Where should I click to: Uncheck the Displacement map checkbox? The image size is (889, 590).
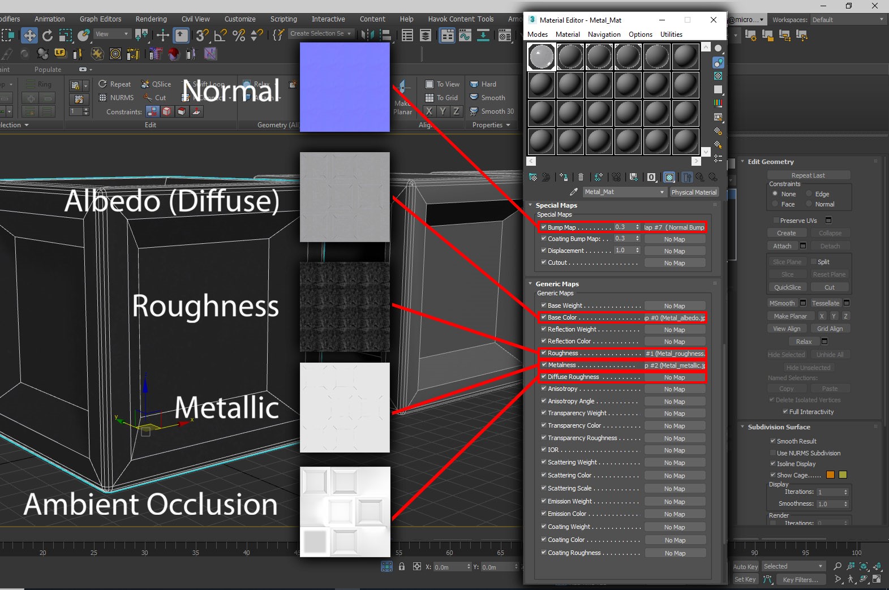click(x=543, y=251)
